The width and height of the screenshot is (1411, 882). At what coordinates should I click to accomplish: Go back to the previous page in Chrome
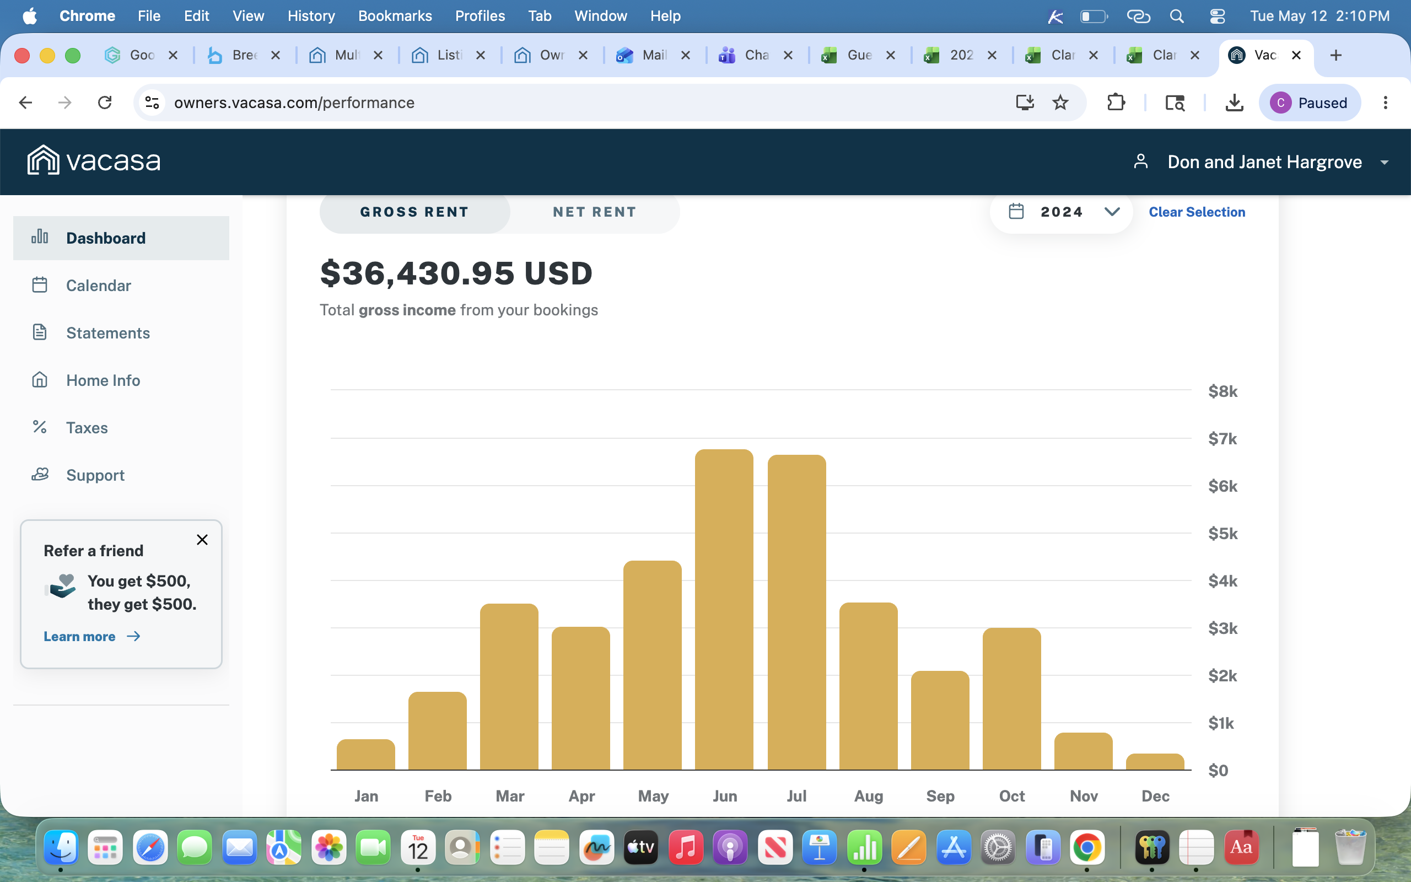click(25, 103)
